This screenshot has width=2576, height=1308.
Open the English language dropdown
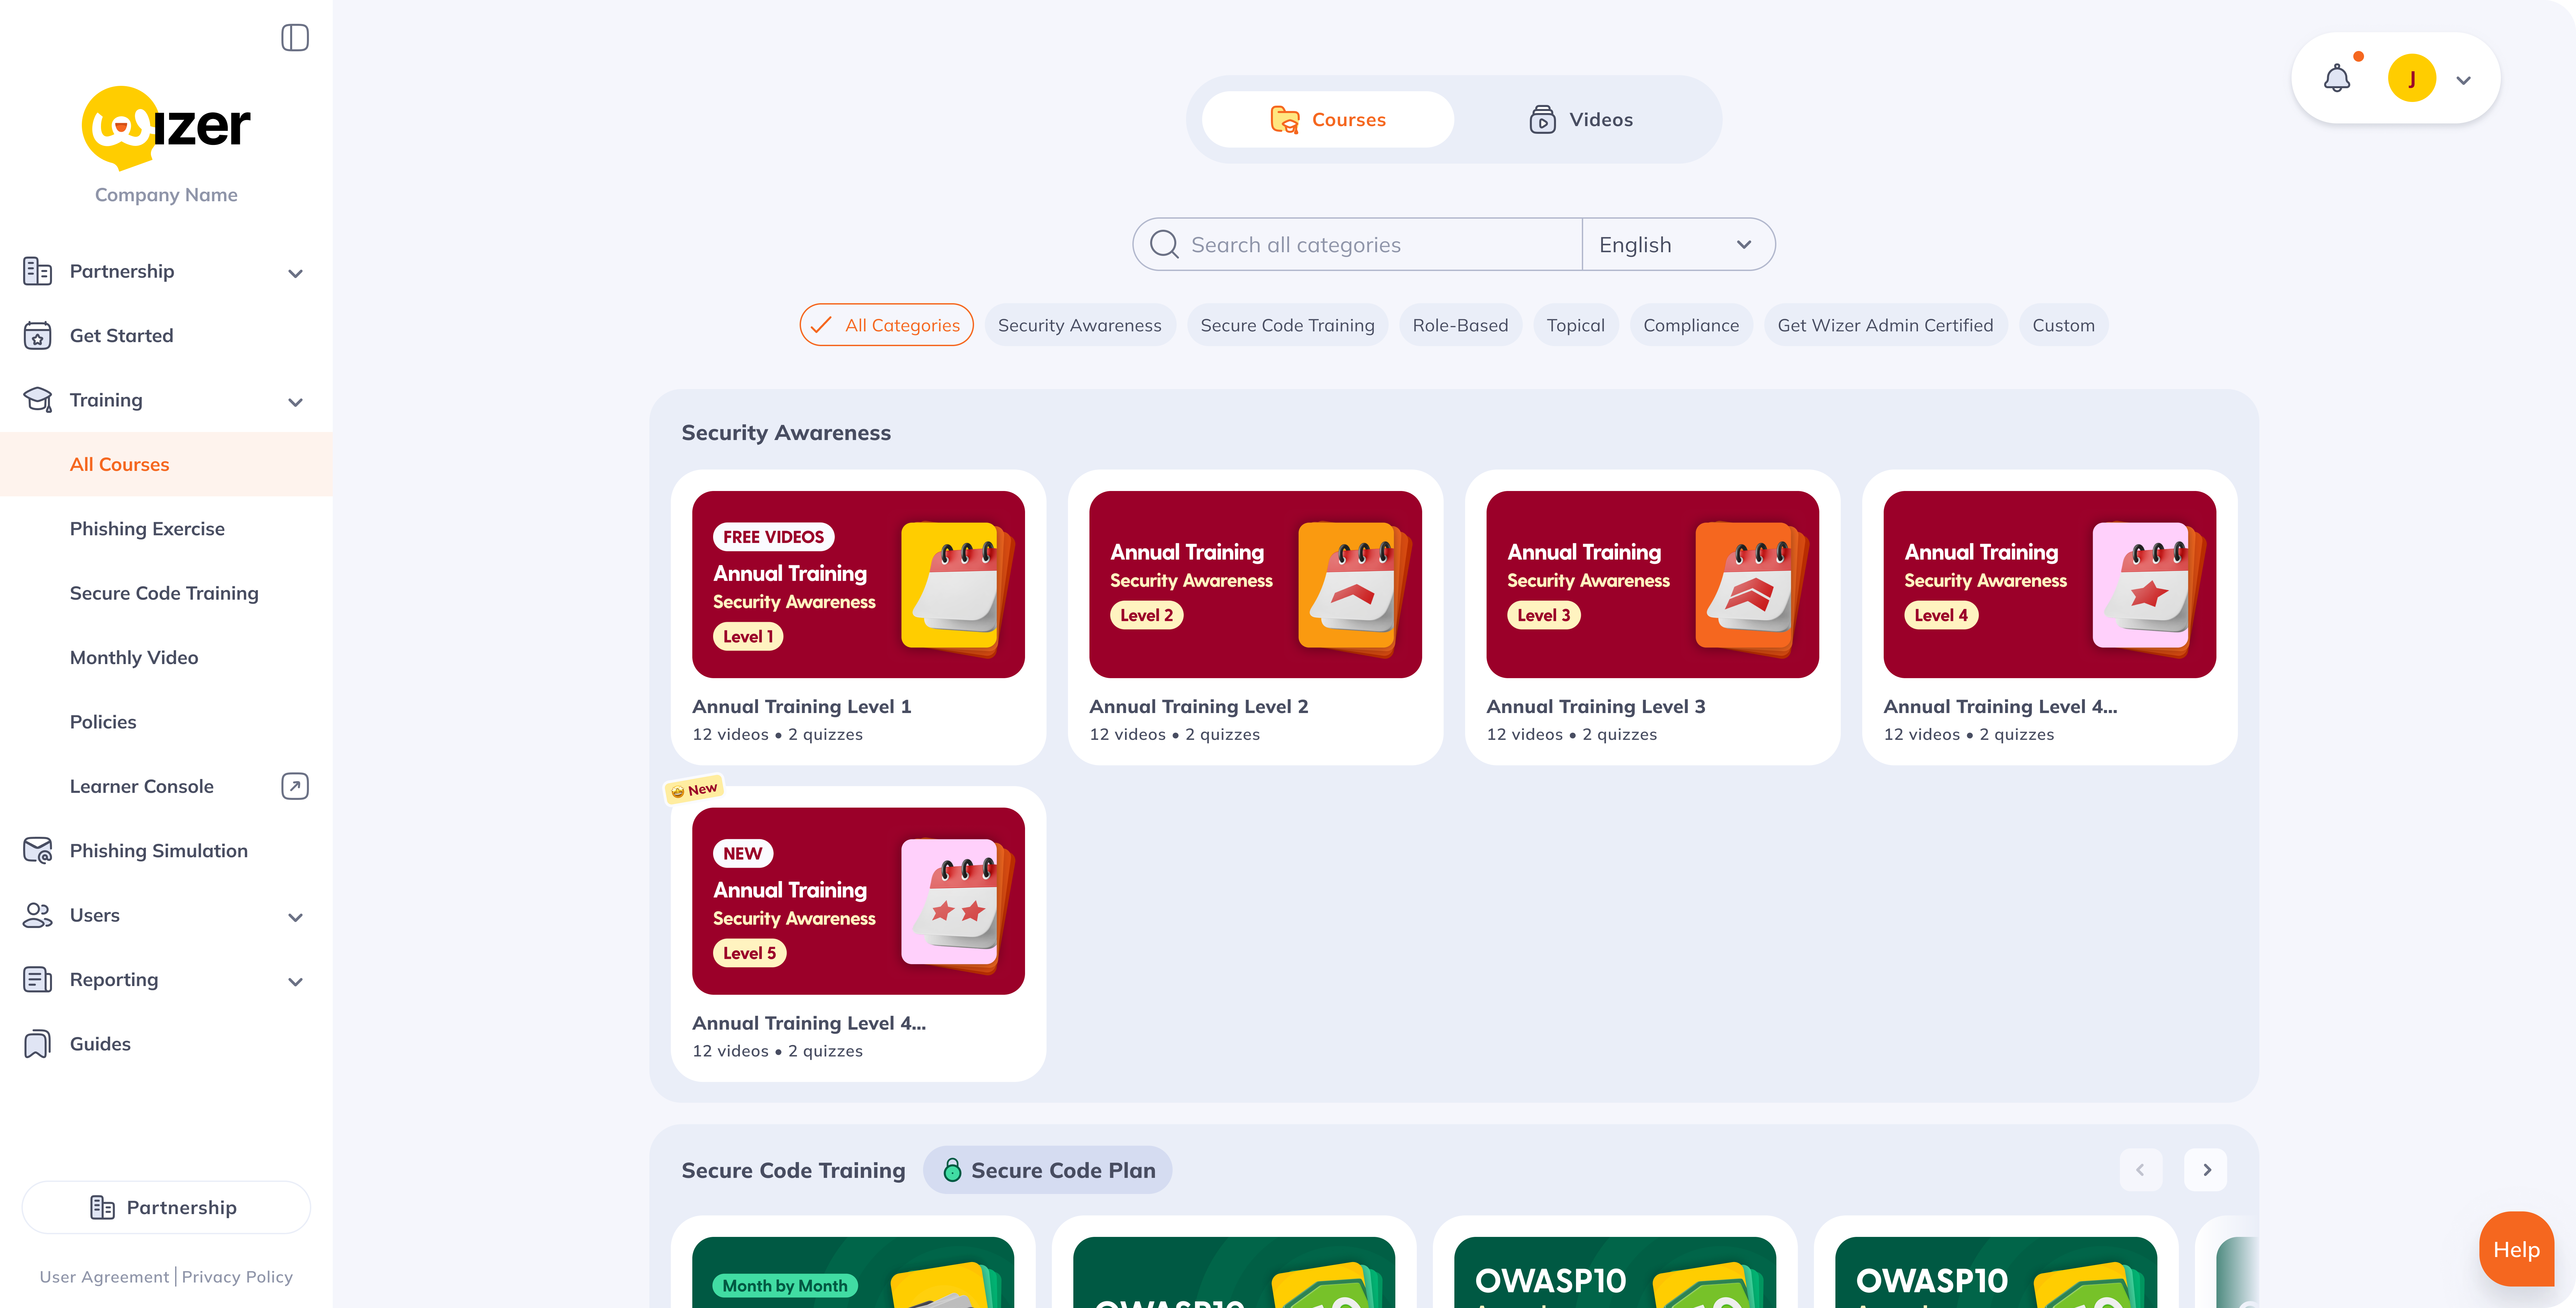coord(1676,245)
